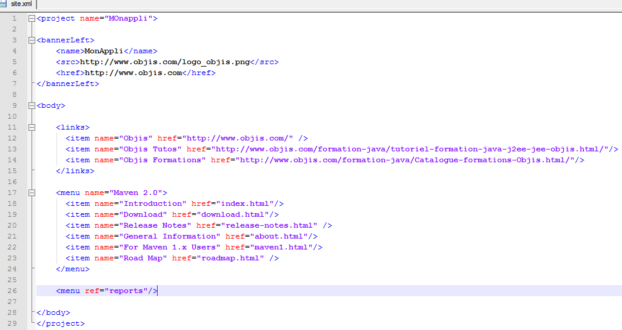Viewport: 622px width, 330px height.
Task: Click the "maven1.html" href value
Action: (281, 247)
